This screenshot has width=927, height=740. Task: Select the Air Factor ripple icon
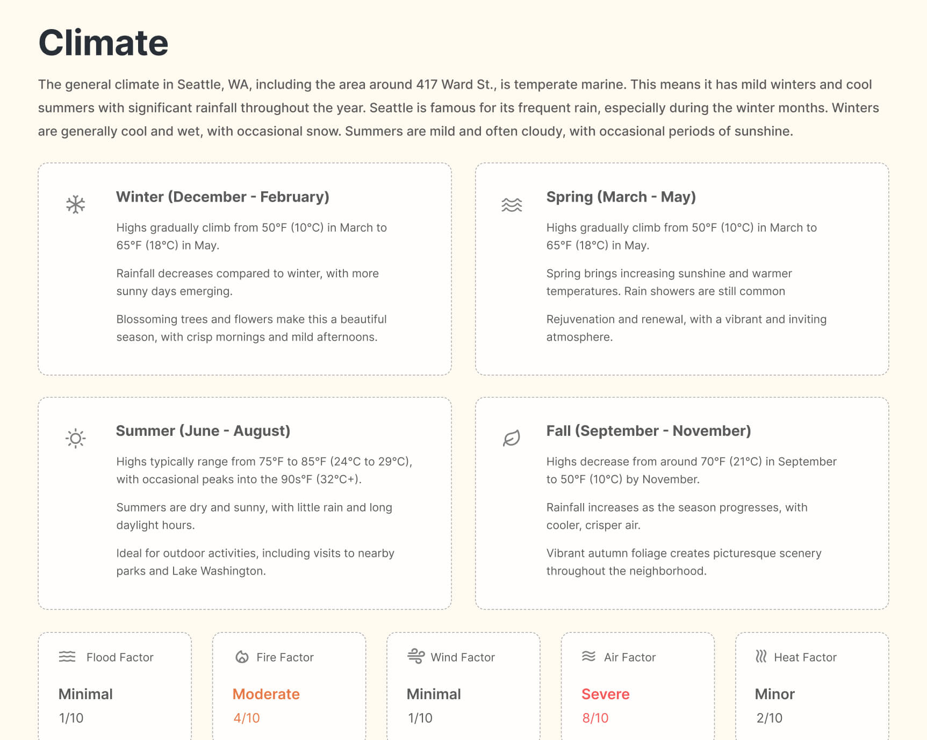click(x=588, y=657)
